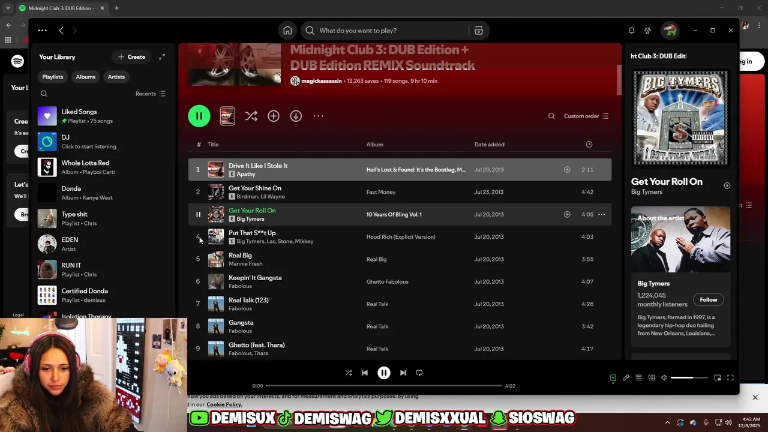768x432 pixels.
Task: Open more options for Get Your Roll On row
Action: coord(601,214)
